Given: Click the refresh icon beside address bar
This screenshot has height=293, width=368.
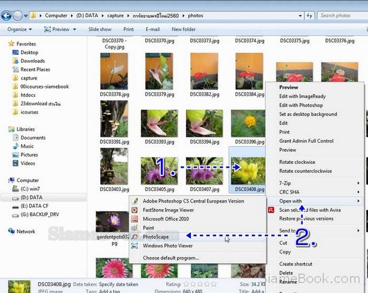Looking at the screenshot, I should point(309,16).
